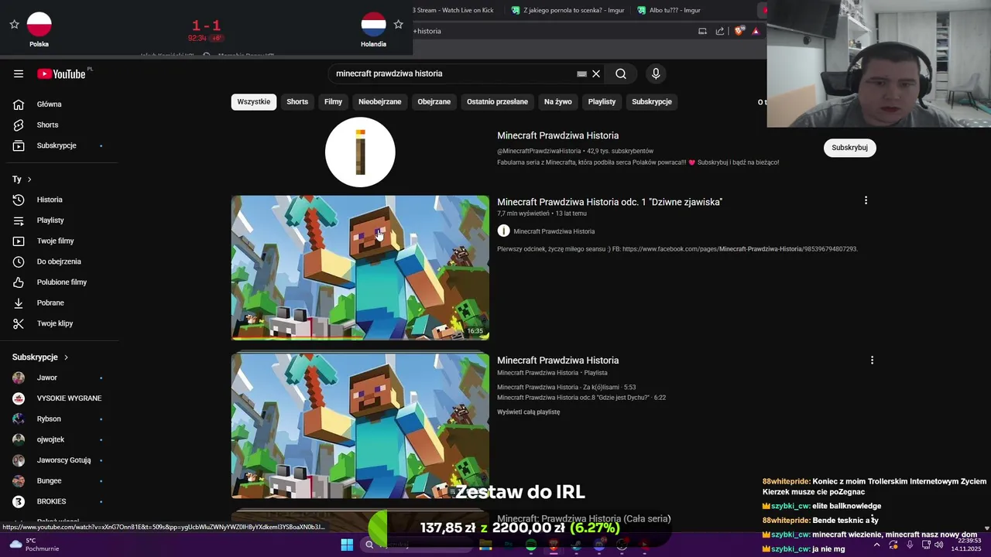Select the Na żywo filter chip
The height and width of the screenshot is (557, 991).
click(557, 101)
